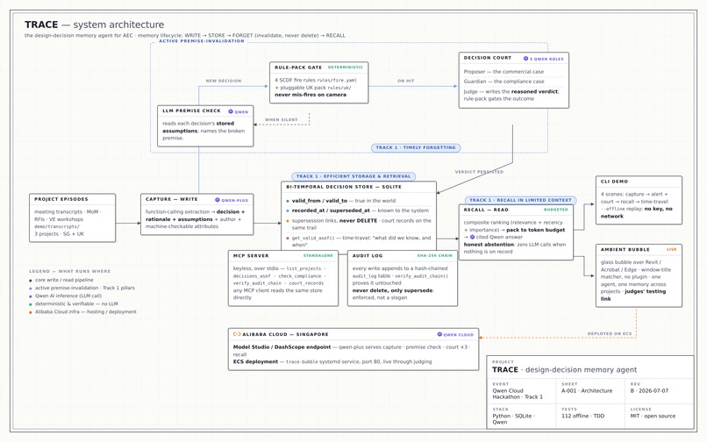Click the Qwen-Plus icon in Capture — Write header
The width and height of the screenshot is (707, 442).
pos(218,200)
